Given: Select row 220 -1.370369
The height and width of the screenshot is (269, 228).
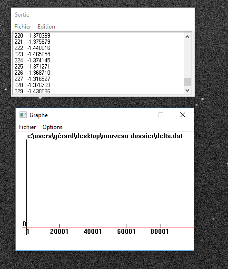Looking at the screenshot, I should [32, 36].
